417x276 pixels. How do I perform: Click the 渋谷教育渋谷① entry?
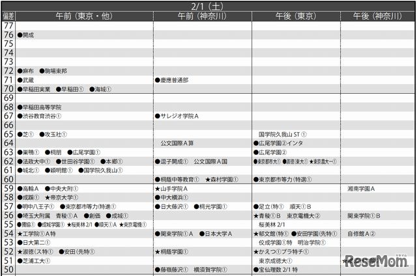coord(39,116)
